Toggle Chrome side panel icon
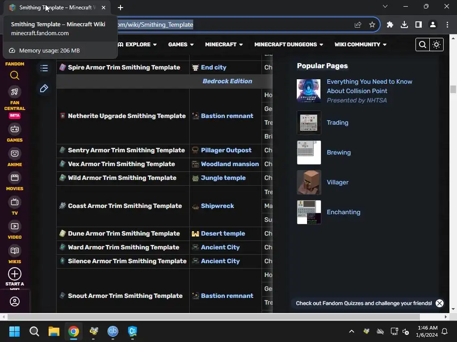 [x=419, y=25]
